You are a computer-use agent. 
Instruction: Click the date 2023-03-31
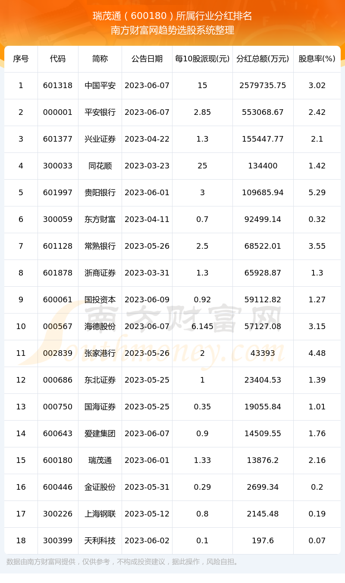tap(147, 273)
